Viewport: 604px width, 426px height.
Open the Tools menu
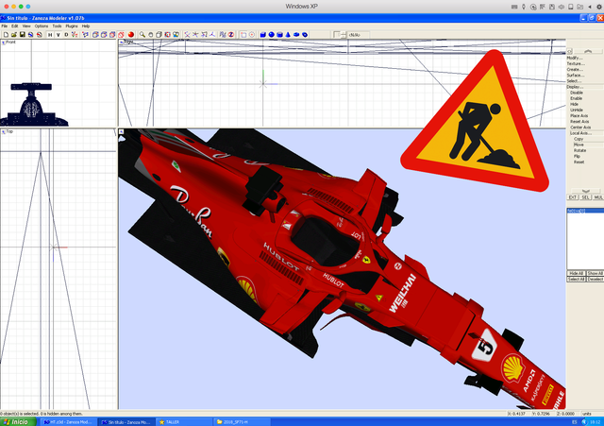point(57,26)
